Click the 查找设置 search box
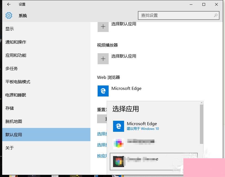This screenshot has width=225, height=177. [x=178, y=15]
